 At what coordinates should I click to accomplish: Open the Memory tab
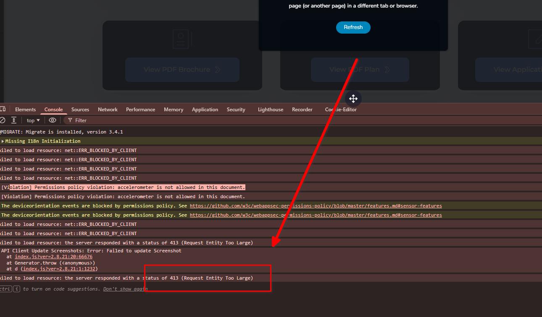pos(174,109)
